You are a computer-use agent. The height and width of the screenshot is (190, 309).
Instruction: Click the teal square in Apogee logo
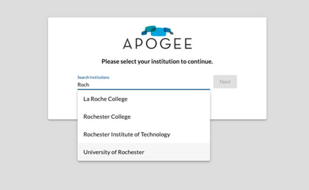click(150, 29)
